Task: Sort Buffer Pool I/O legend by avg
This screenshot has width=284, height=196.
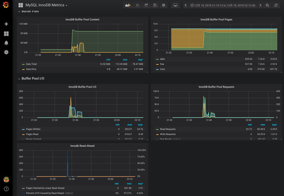Action: [x=140, y=125]
